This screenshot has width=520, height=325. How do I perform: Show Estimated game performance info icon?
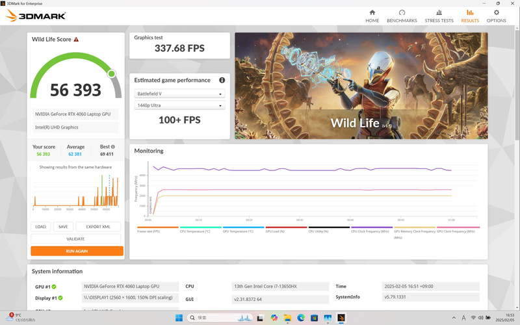point(222,80)
